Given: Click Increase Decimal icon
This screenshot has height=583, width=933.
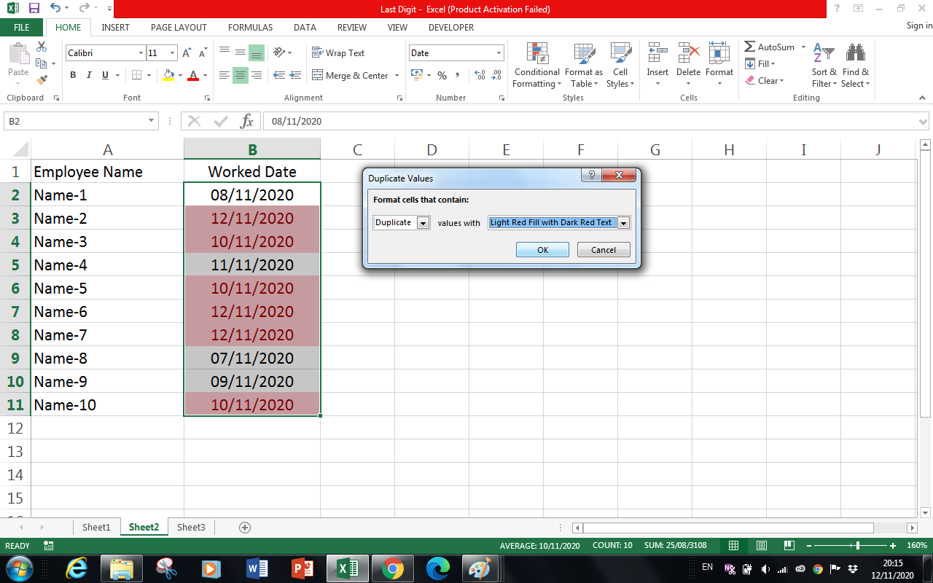Looking at the screenshot, I should coord(480,75).
